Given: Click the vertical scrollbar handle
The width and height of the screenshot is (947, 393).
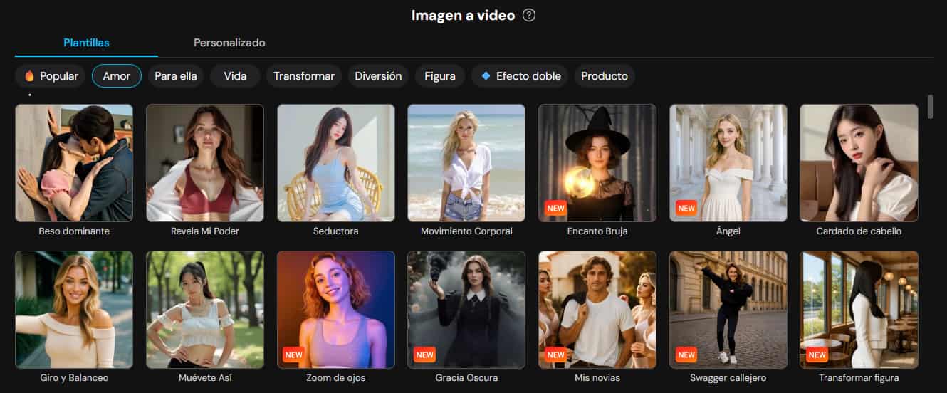Looking at the screenshot, I should tap(931, 106).
